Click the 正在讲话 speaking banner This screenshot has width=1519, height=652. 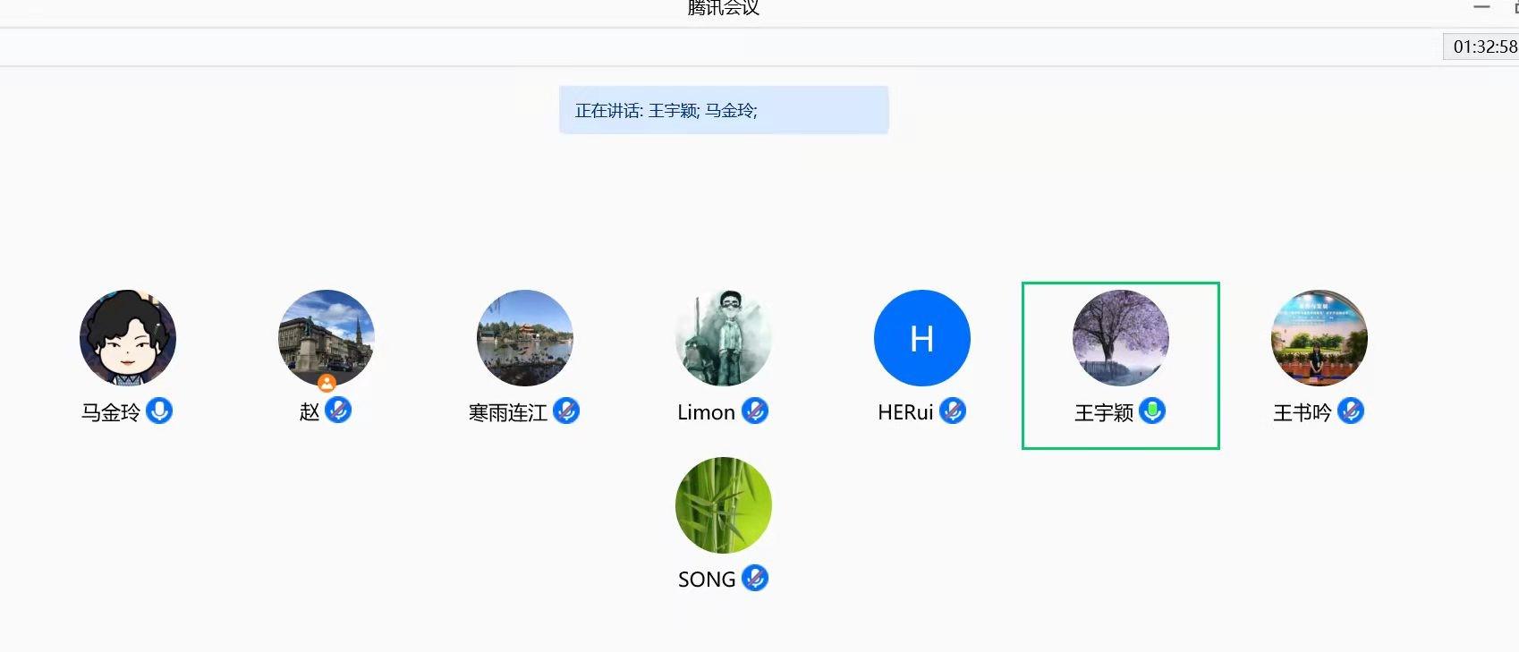pyautogui.click(x=724, y=110)
